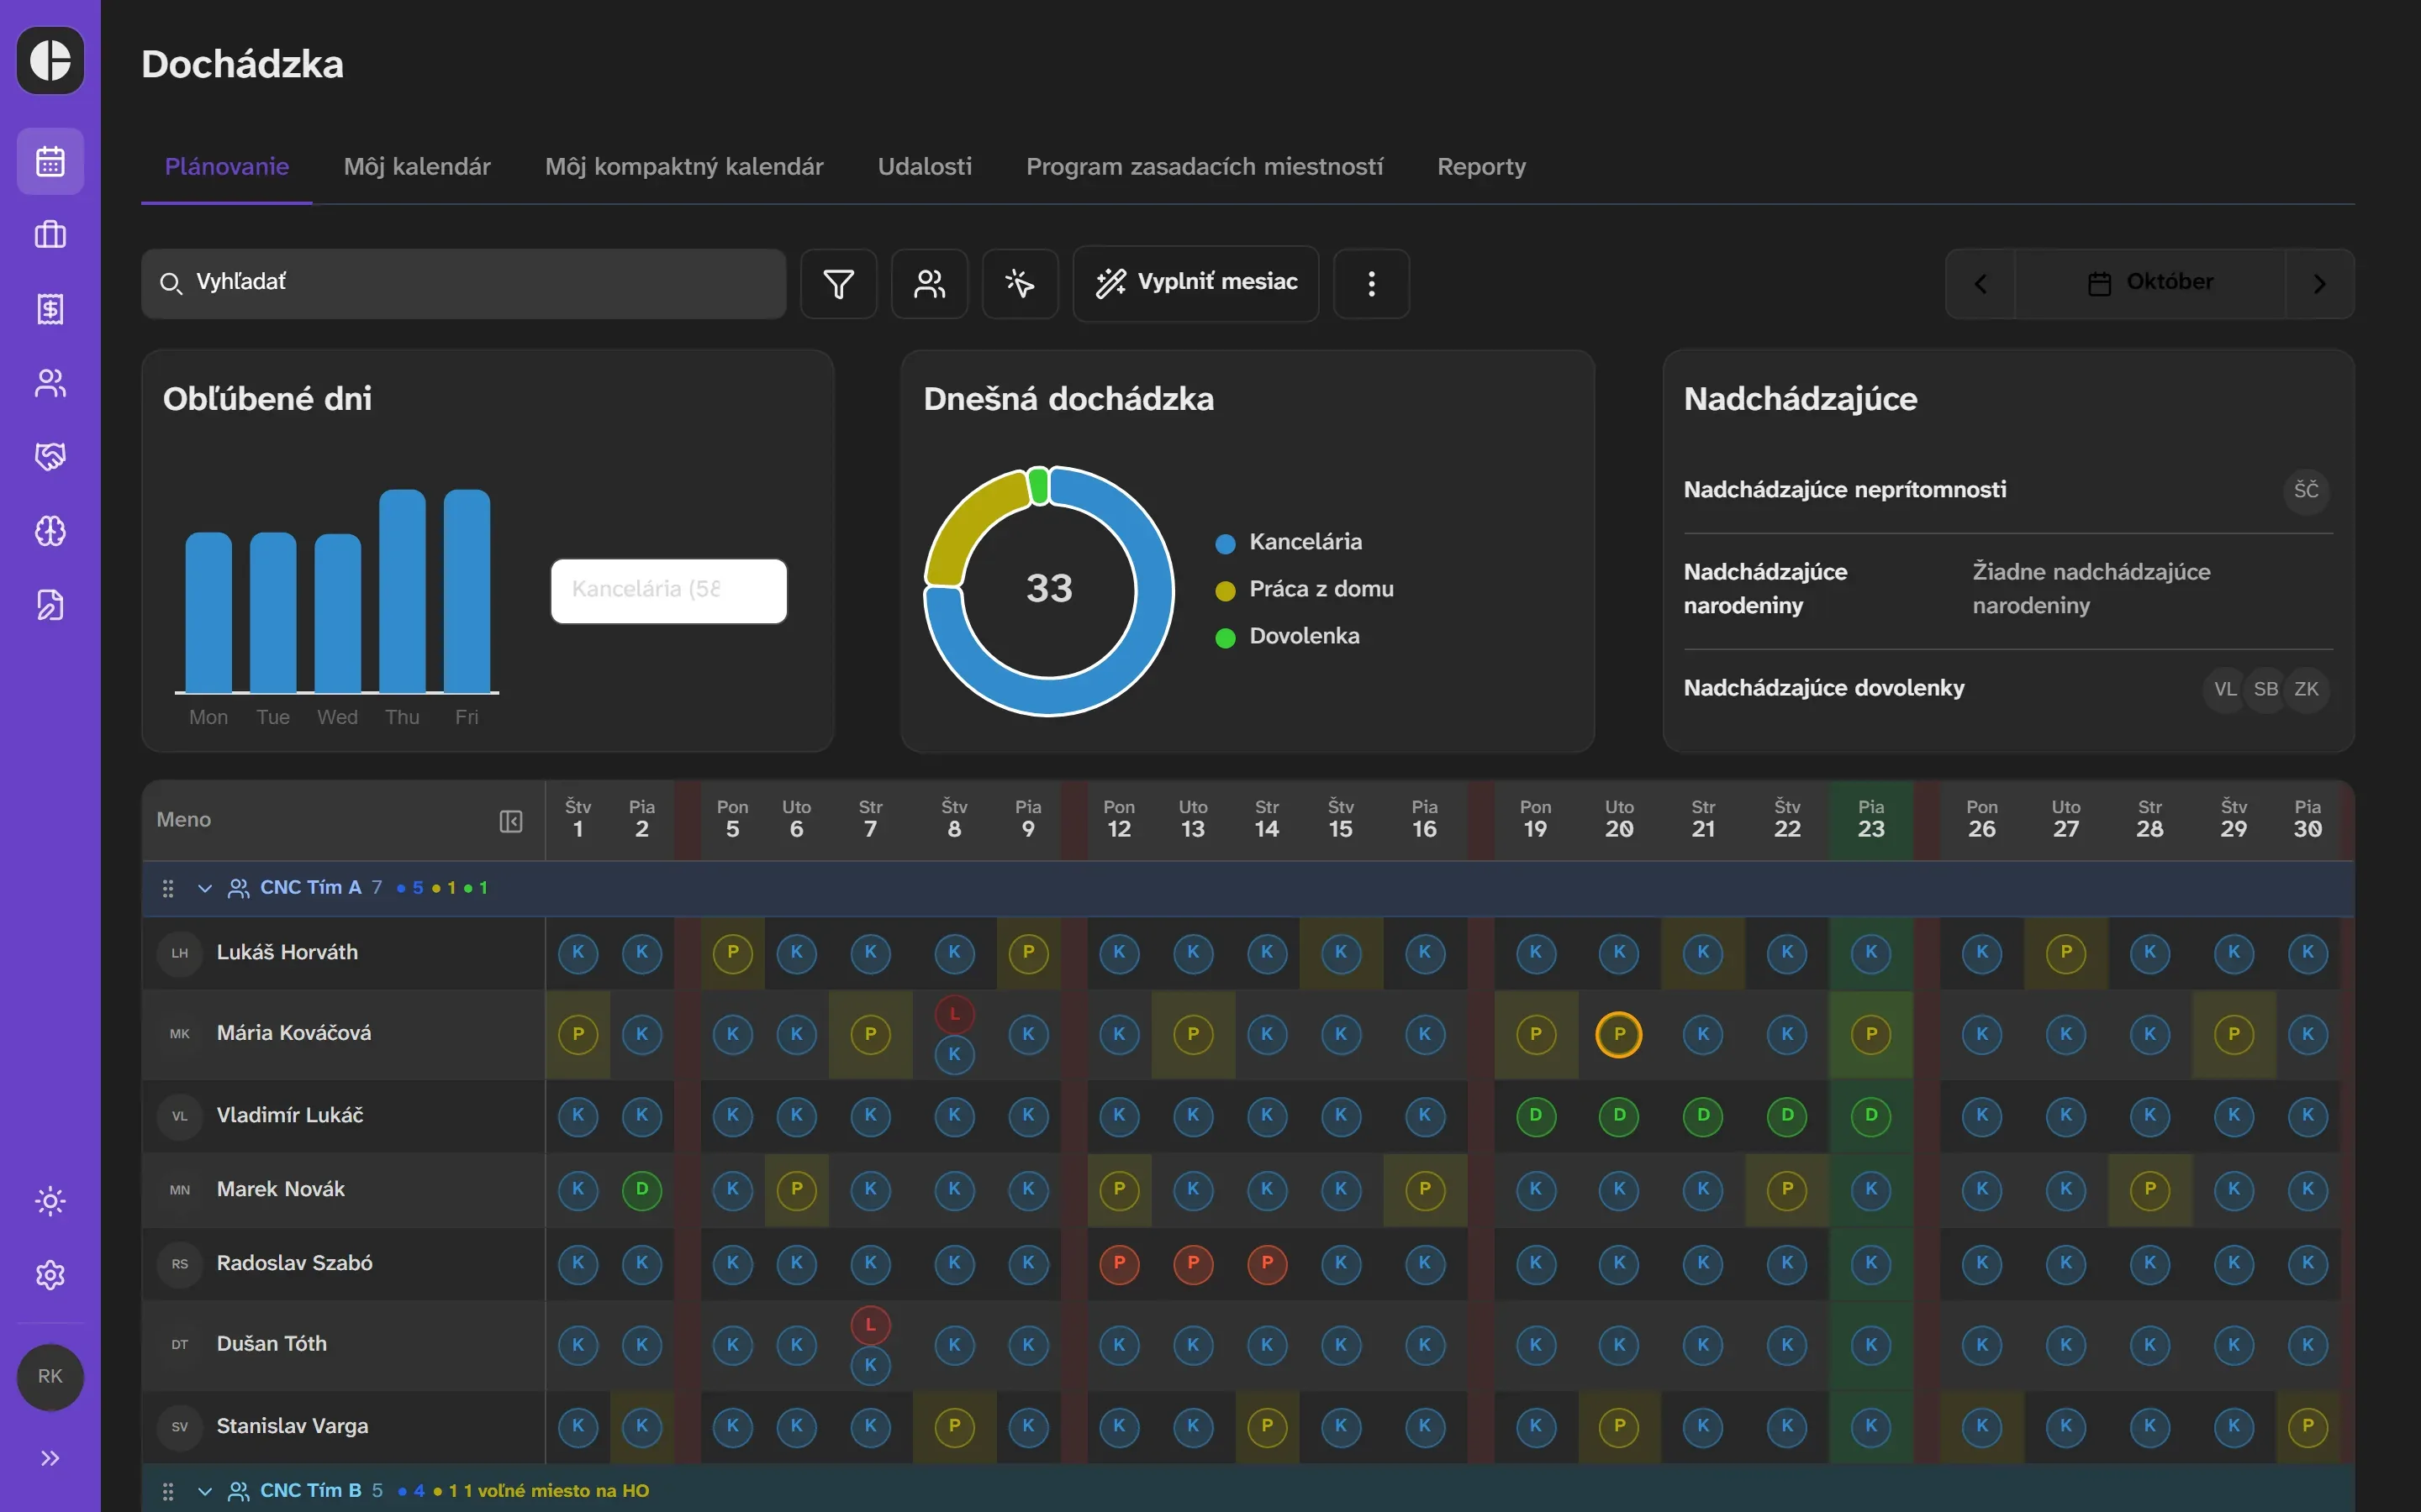
Task: Click the Vyhľadať search field
Action: tap(463, 283)
